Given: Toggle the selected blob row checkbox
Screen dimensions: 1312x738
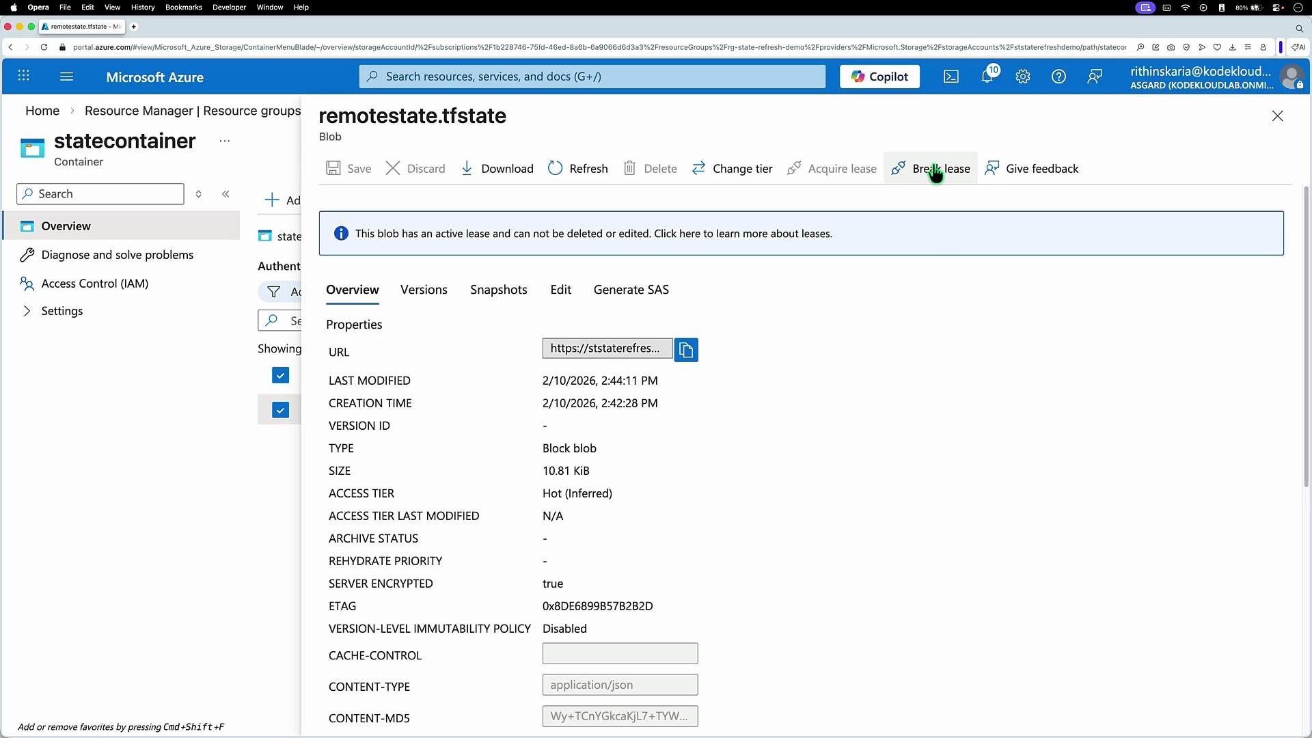Looking at the screenshot, I should [x=280, y=410].
